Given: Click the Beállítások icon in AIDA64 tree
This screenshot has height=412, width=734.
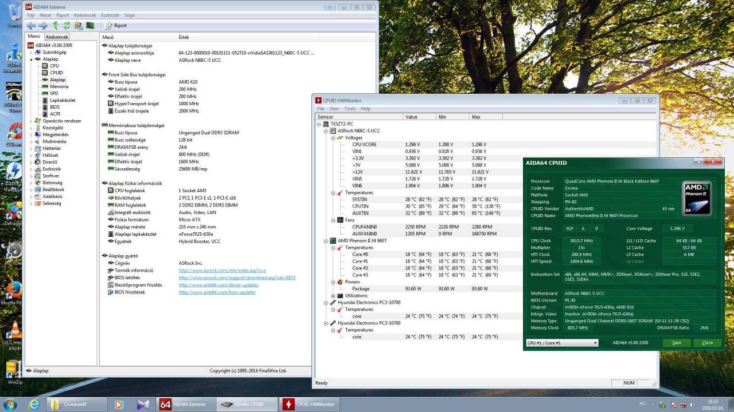Looking at the screenshot, I should [x=38, y=189].
